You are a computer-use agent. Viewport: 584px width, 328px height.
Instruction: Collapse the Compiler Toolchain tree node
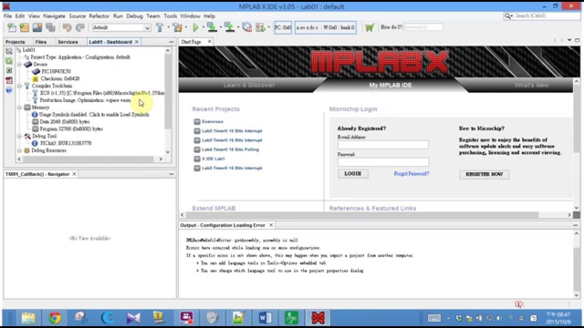pos(20,86)
